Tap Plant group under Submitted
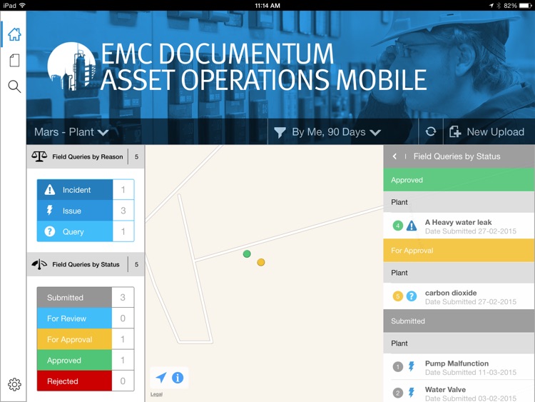The height and width of the screenshot is (402, 535). point(459,343)
